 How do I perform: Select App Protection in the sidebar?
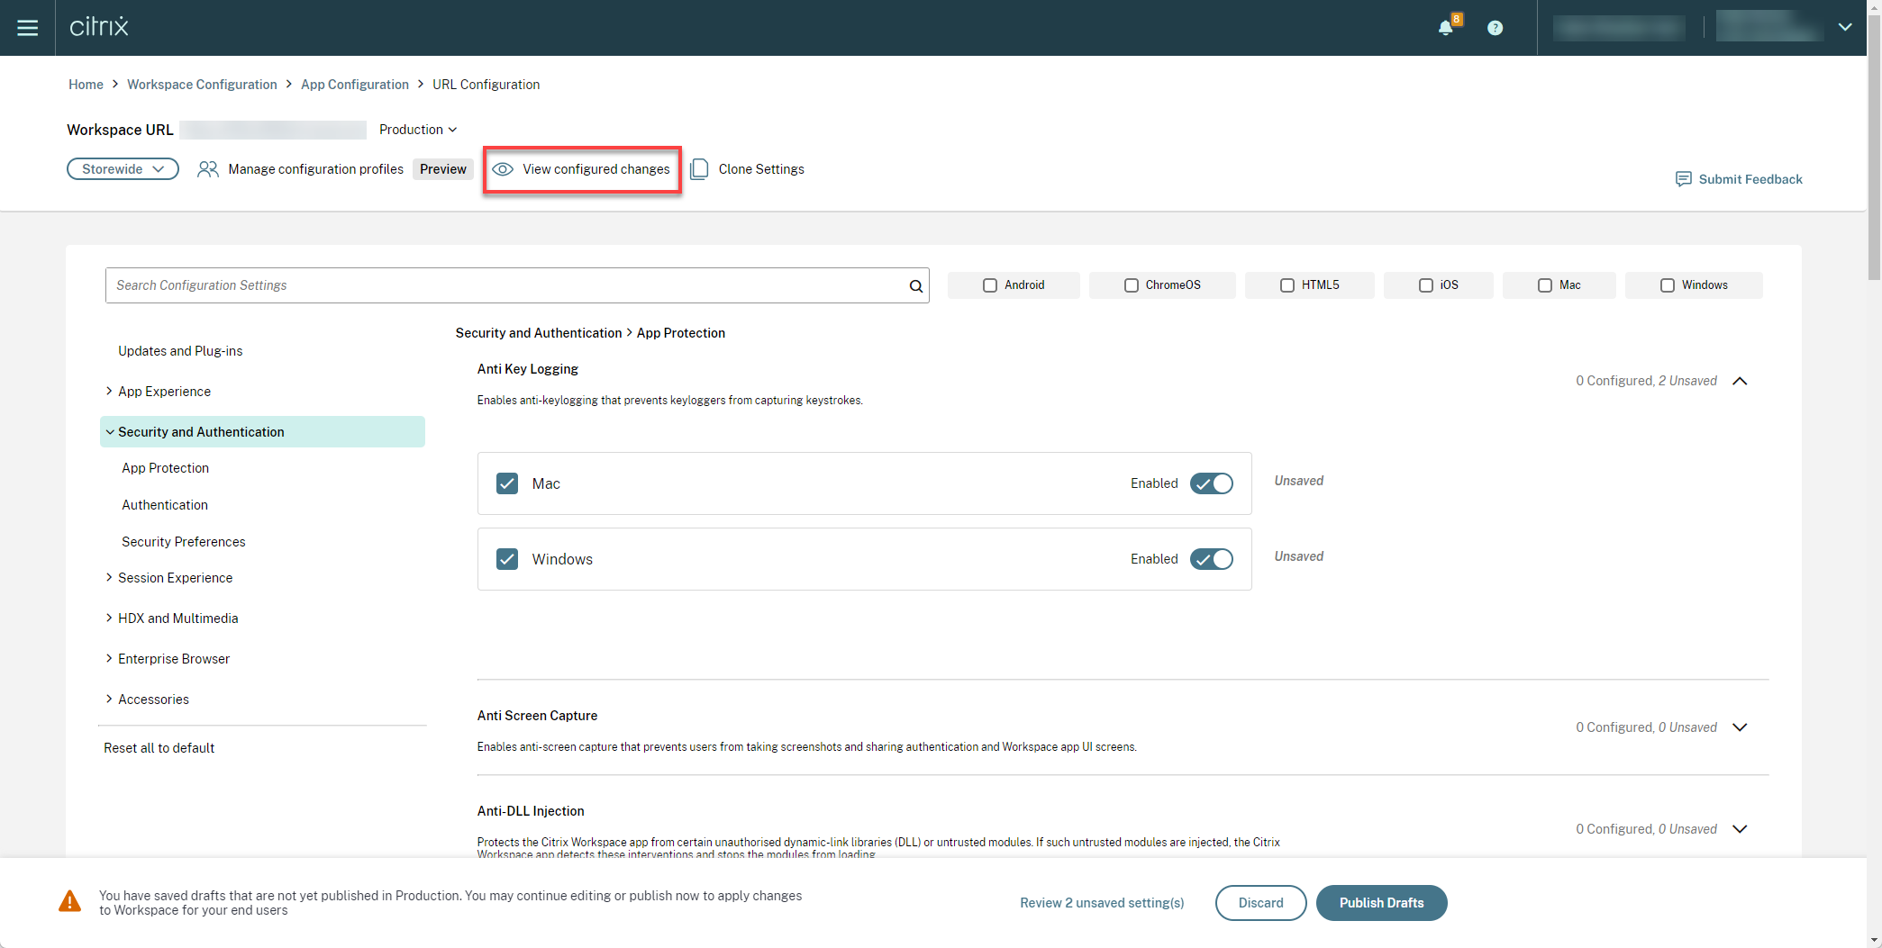(x=166, y=467)
